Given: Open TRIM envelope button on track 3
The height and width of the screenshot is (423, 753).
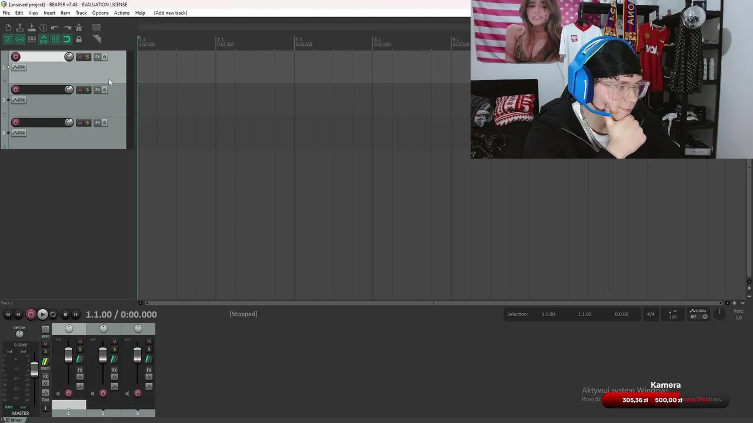Looking at the screenshot, I should point(19,133).
